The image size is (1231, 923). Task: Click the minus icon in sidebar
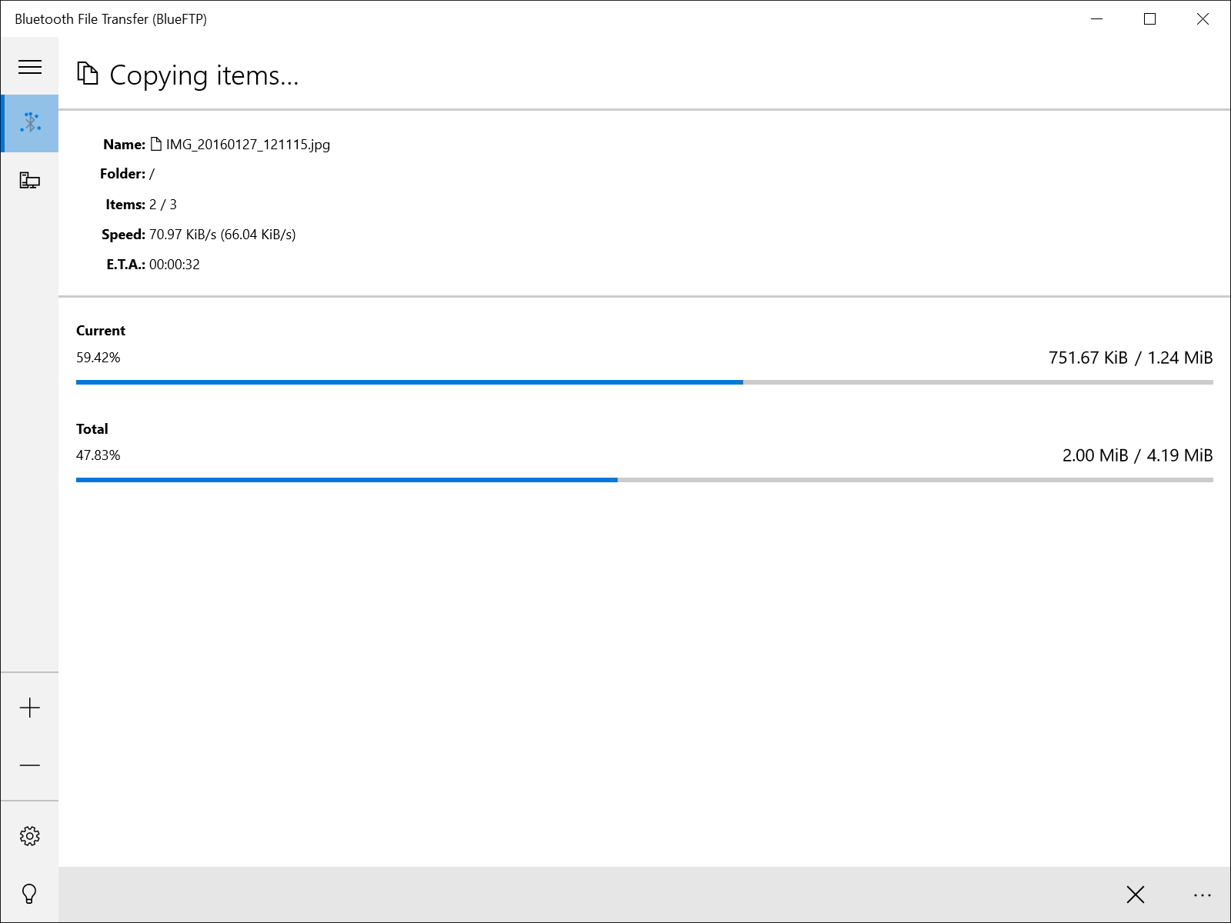pos(30,765)
